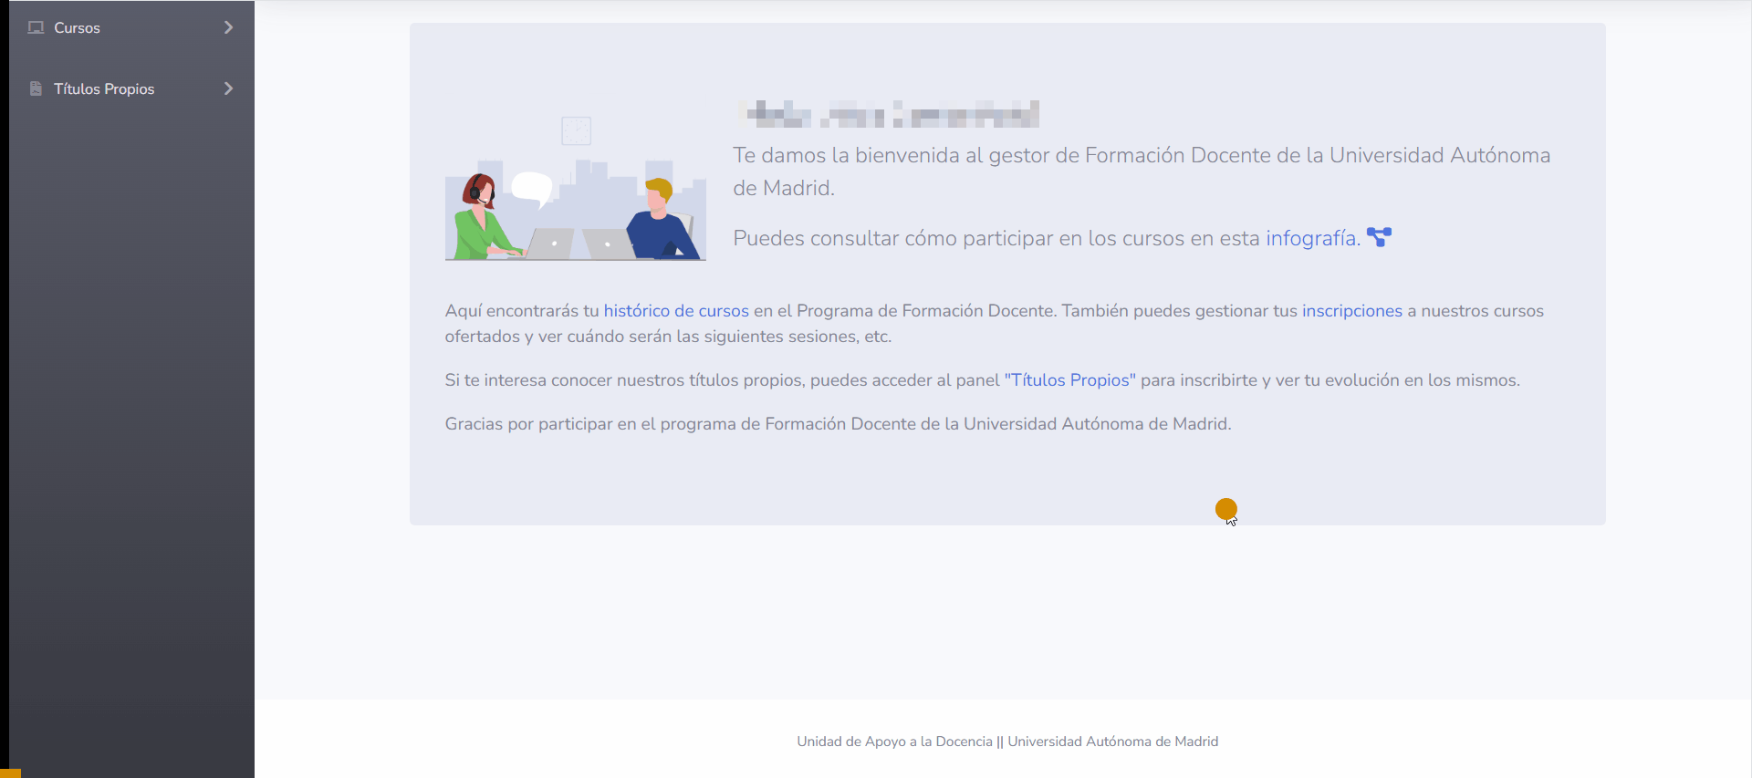The width and height of the screenshot is (1752, 778).
Task: Follow the quoted "Títulos Propios" text link
Action: coord(1069,380)
